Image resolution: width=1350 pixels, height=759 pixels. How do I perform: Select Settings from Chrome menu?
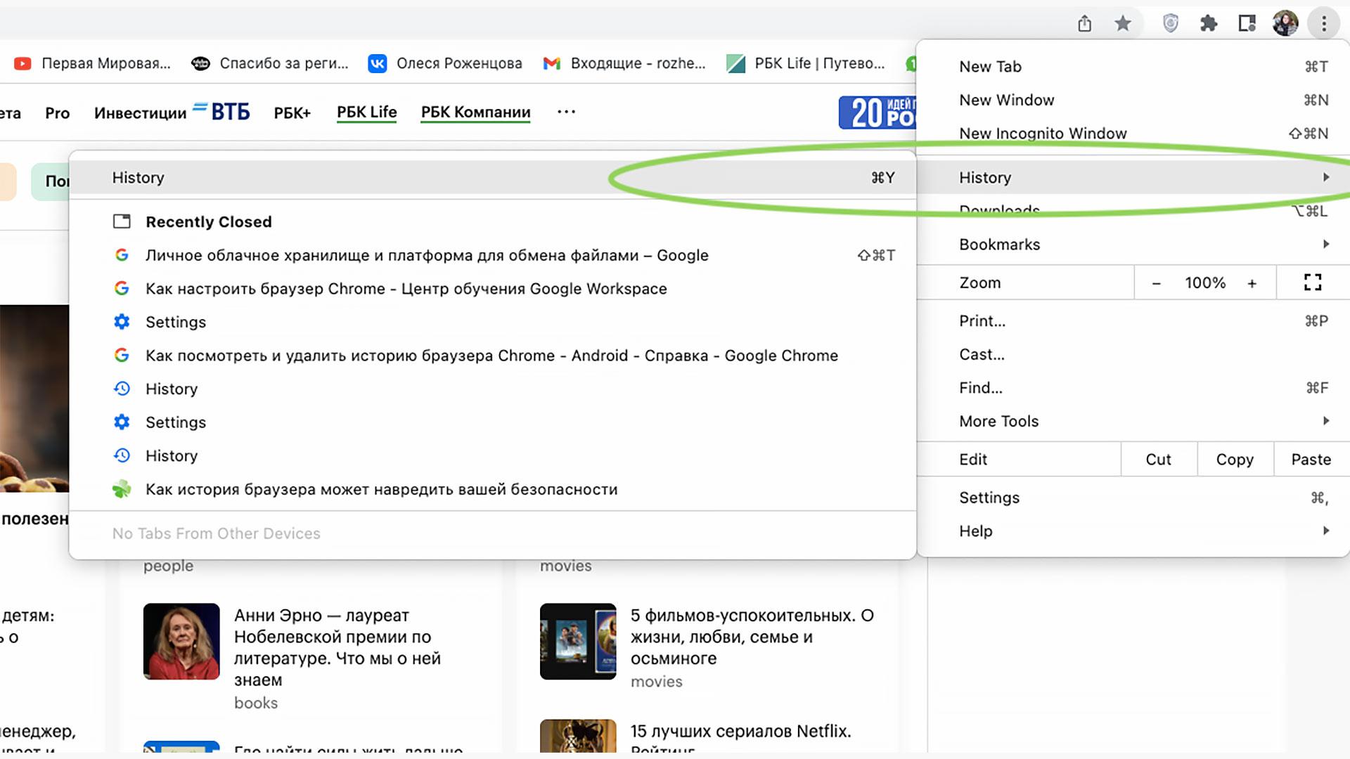(989, 498)
